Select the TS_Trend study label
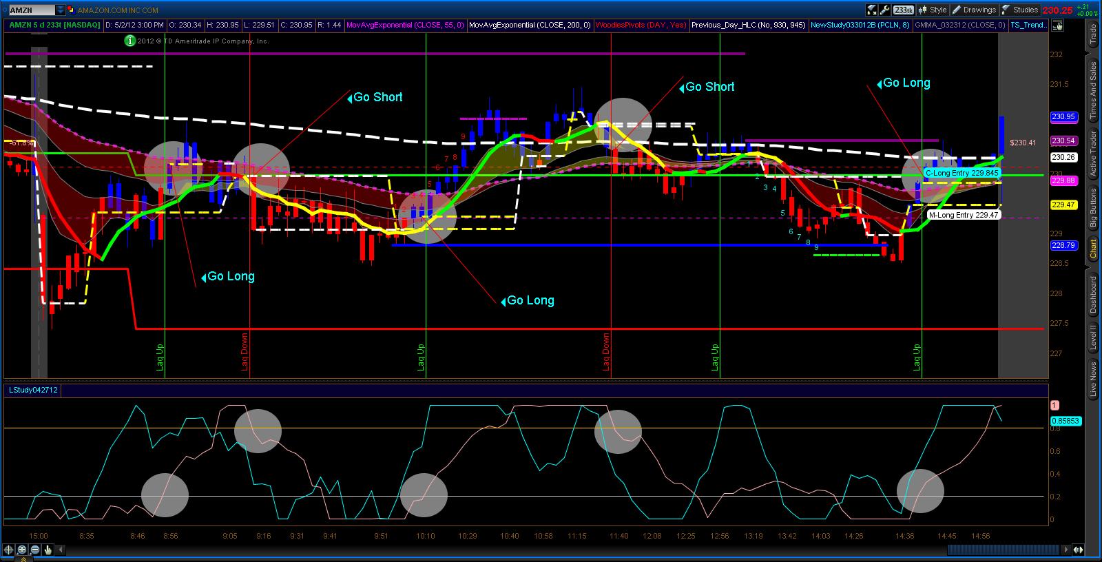The width and height of the screenshot is (1102, 562). [1027, 25]
